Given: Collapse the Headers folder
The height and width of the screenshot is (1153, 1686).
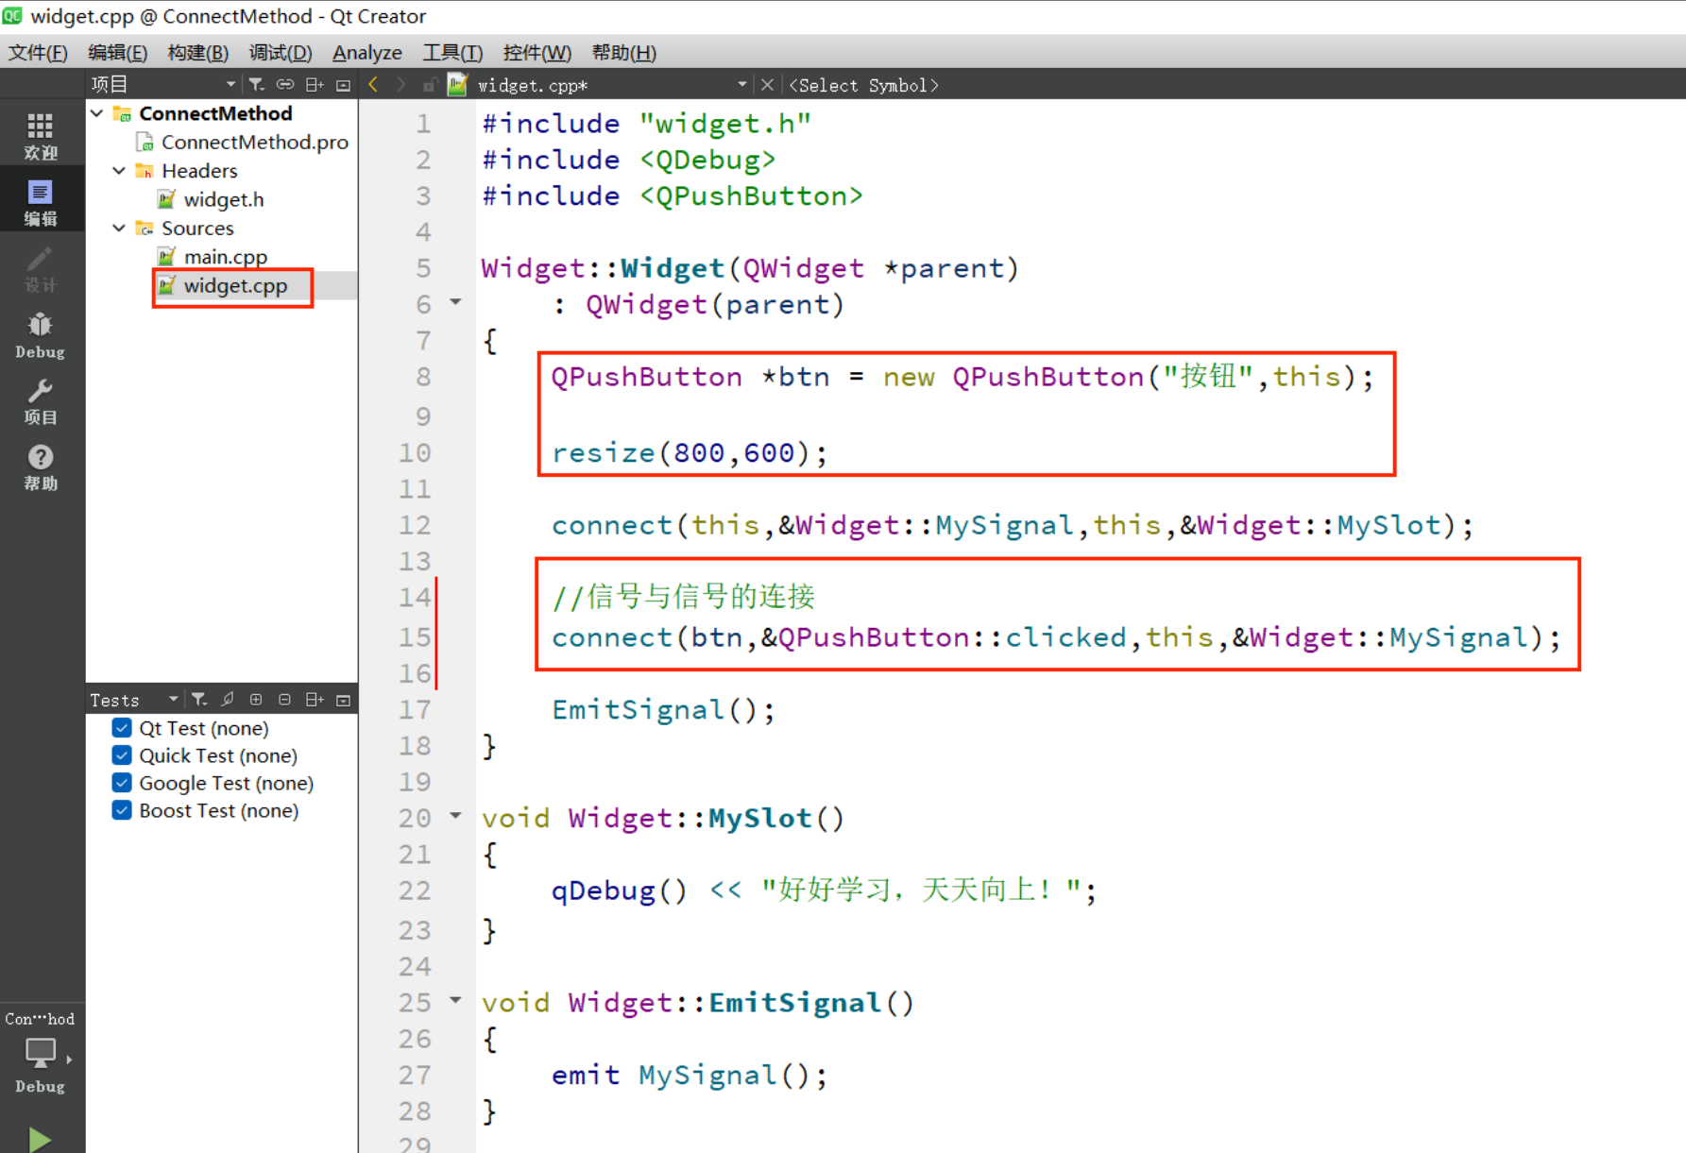Looking at the screenshot, I should [x=119, y=171].
